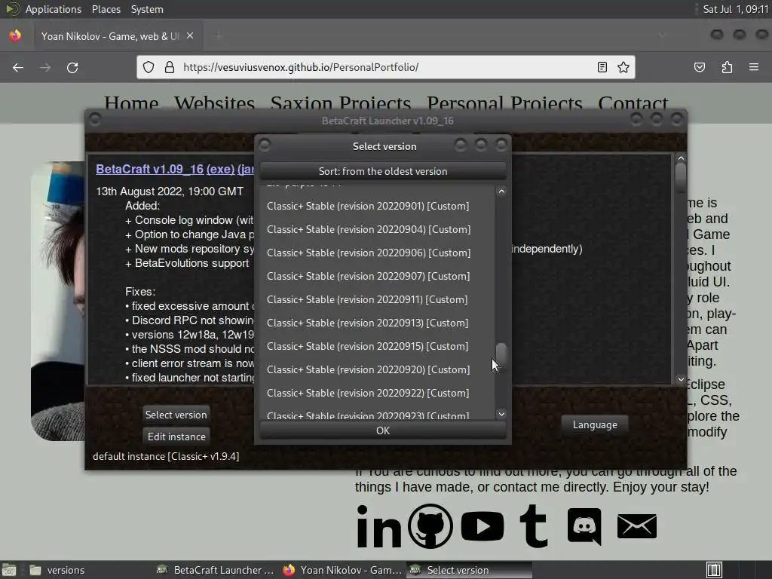Click changelog panel scroll up arrow

[x=681, y=158]
